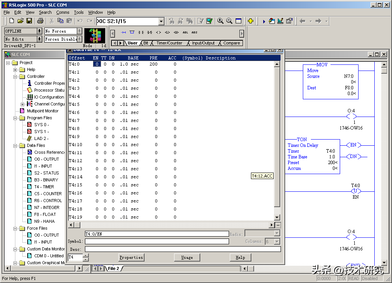Save the project using the floppy icon
This screenshot has width=392, height=283.
tap(29, 21)
